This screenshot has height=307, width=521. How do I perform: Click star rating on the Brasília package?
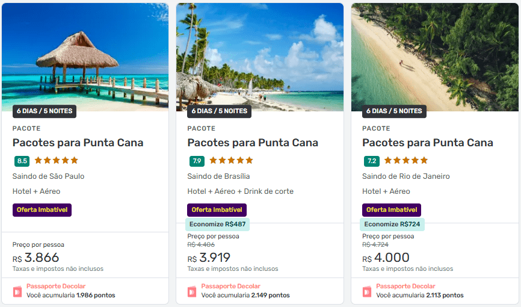coord(231,161)
